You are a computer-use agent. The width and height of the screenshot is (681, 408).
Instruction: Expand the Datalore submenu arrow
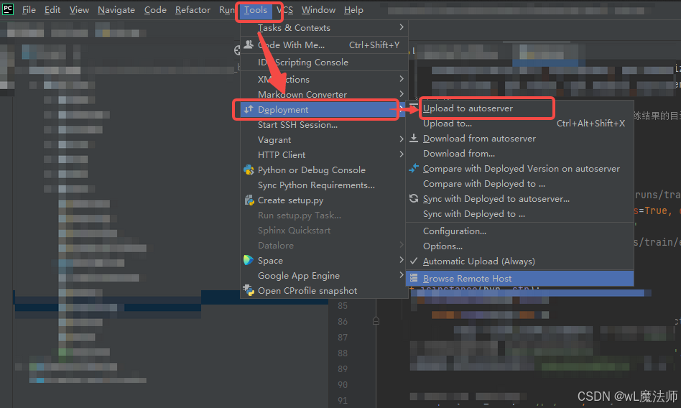(402, 245)
